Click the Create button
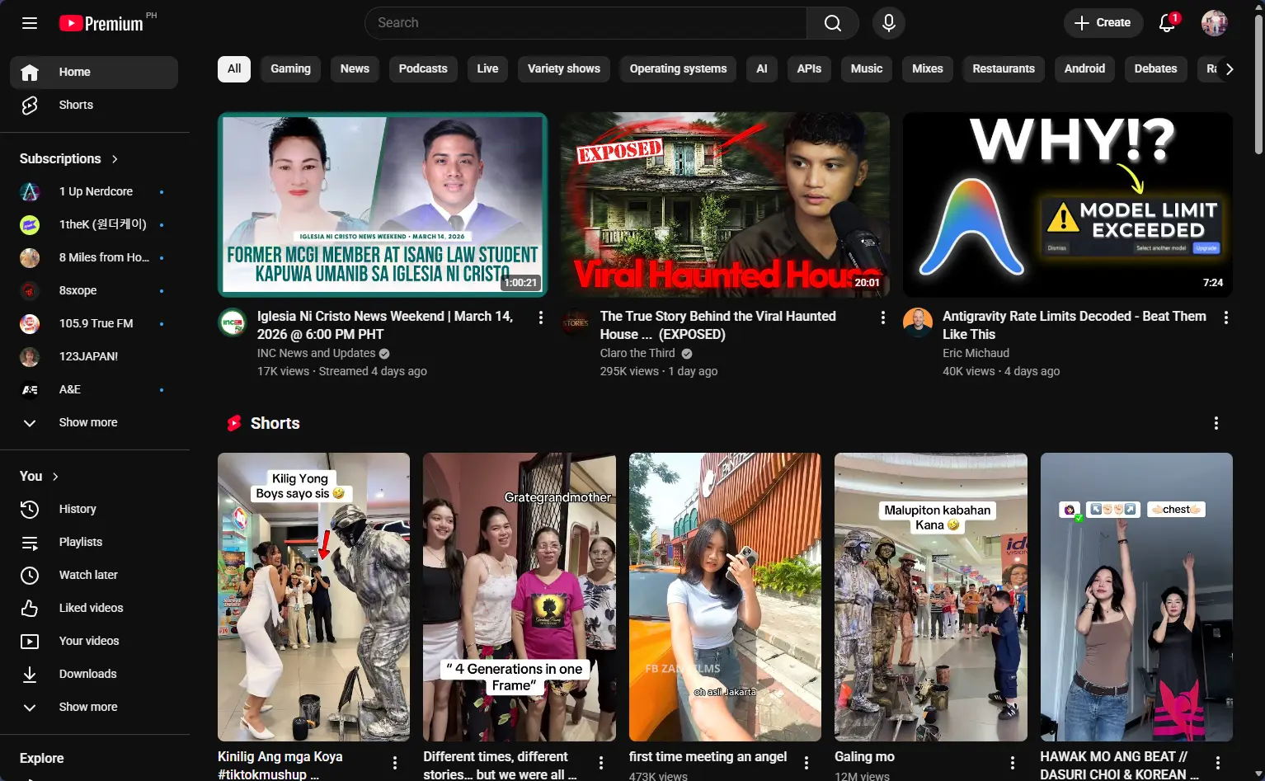 [x=1103, y=23]
